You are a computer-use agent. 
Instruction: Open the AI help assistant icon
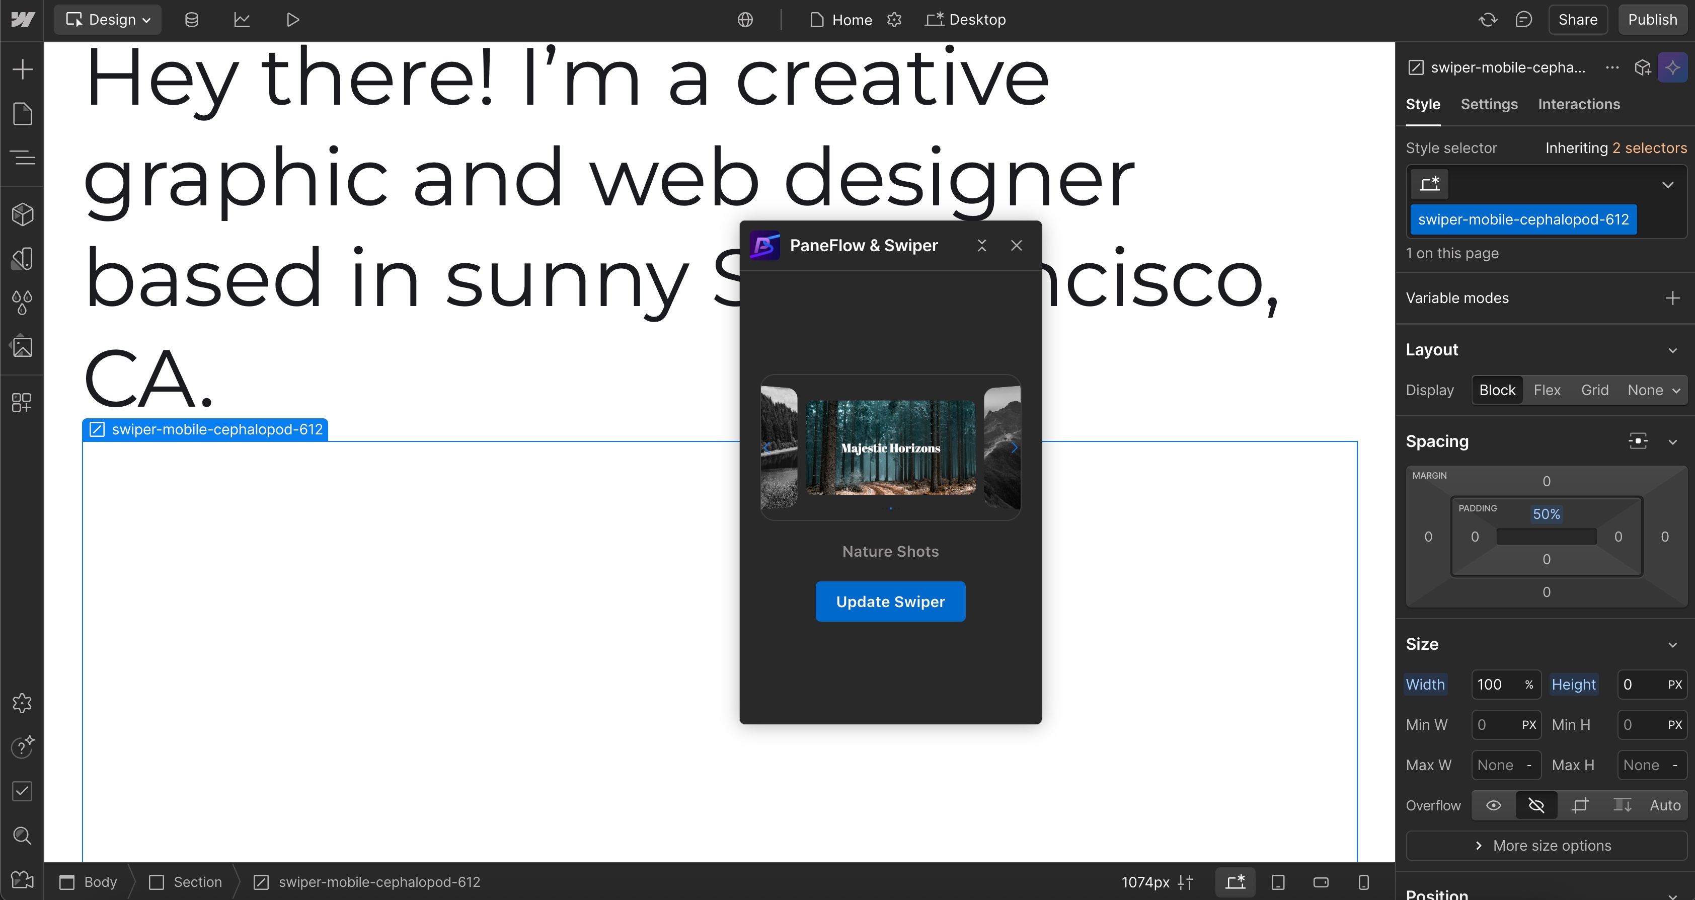click(22, 746)
